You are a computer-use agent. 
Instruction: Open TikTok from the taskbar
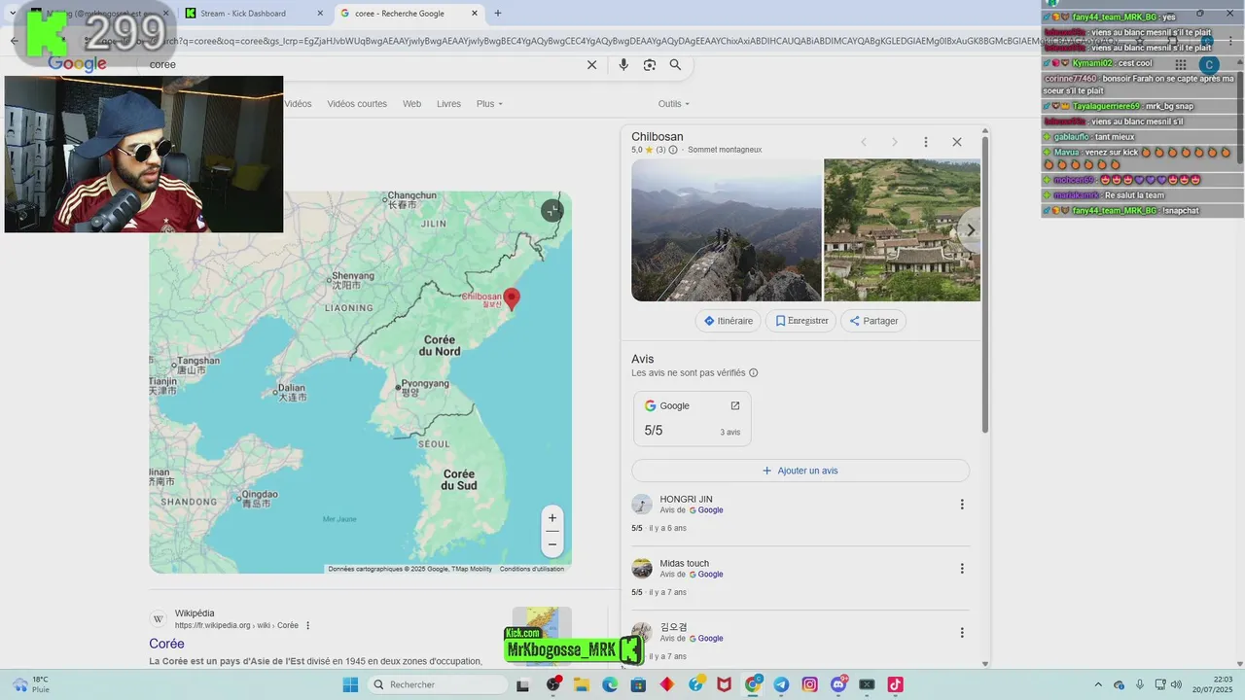coord(895,684)
